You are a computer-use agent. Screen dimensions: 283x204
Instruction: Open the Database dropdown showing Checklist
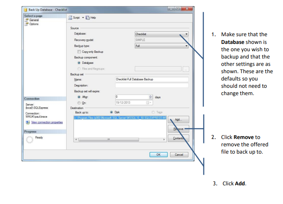click(x=162, y=34)
